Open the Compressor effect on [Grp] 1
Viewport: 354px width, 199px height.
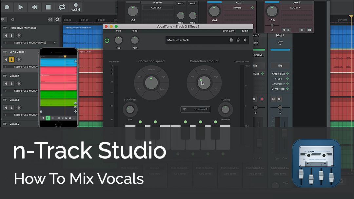click(278, 89)
